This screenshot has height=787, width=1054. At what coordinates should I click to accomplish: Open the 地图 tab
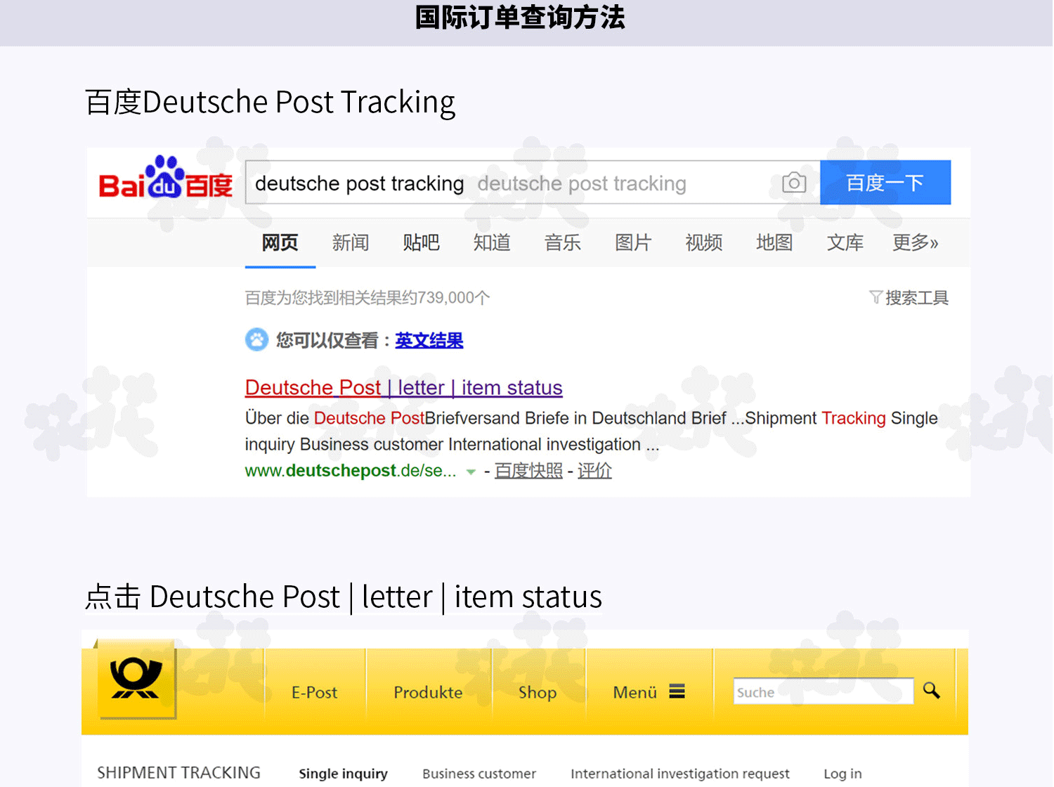pos(774,242)
